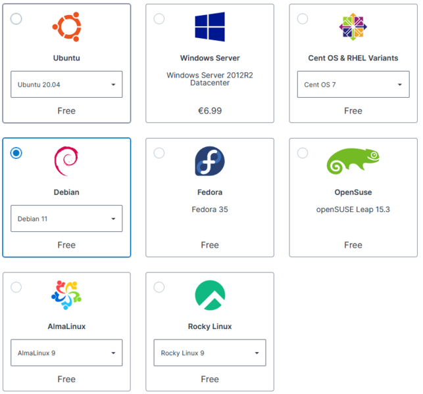Click the AlmaLinux title text
Image resolution: width=423 pixels, height=394 pixels.
pyautogui.click(x=66, y=326)
